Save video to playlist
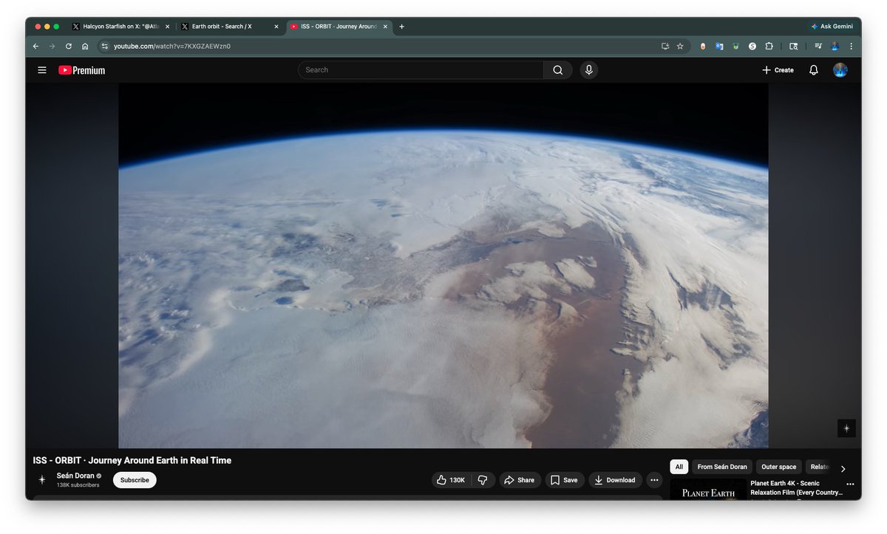Image resolution: width=887 pixels, height=534 pixels. pyautogui.click(x=565, y=480)
